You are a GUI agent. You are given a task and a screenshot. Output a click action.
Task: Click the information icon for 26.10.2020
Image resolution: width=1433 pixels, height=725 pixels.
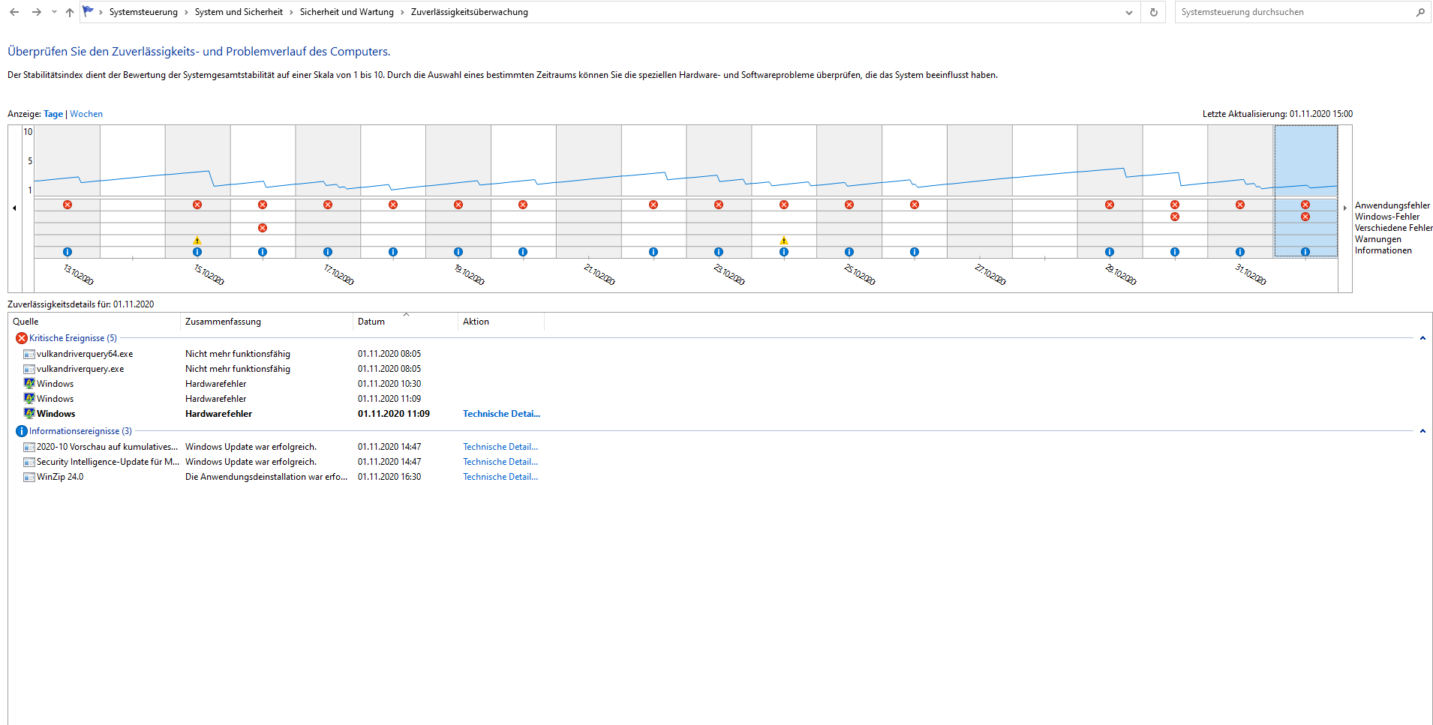pos(915,252)
